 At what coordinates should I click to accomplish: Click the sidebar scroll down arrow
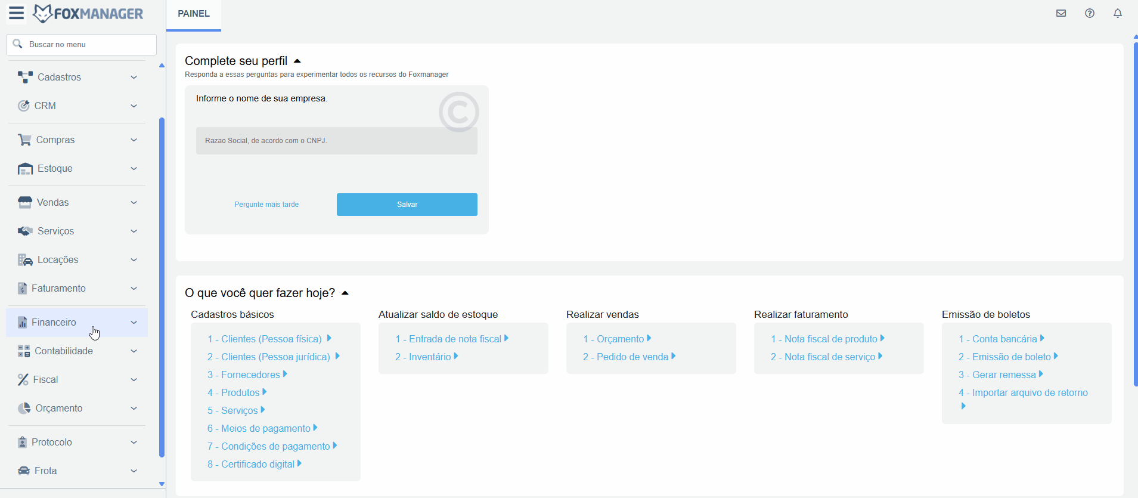(162, 484)
